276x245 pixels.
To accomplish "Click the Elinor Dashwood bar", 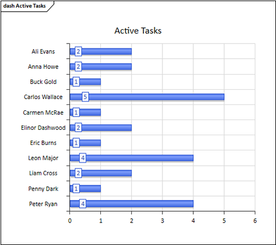I will tap(101, 128).
